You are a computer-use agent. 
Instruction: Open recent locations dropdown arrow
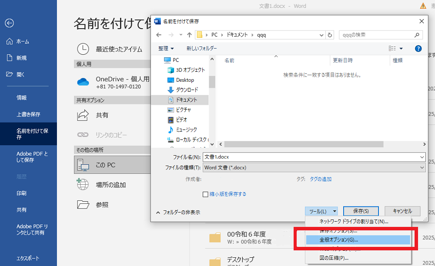point(181,35)
